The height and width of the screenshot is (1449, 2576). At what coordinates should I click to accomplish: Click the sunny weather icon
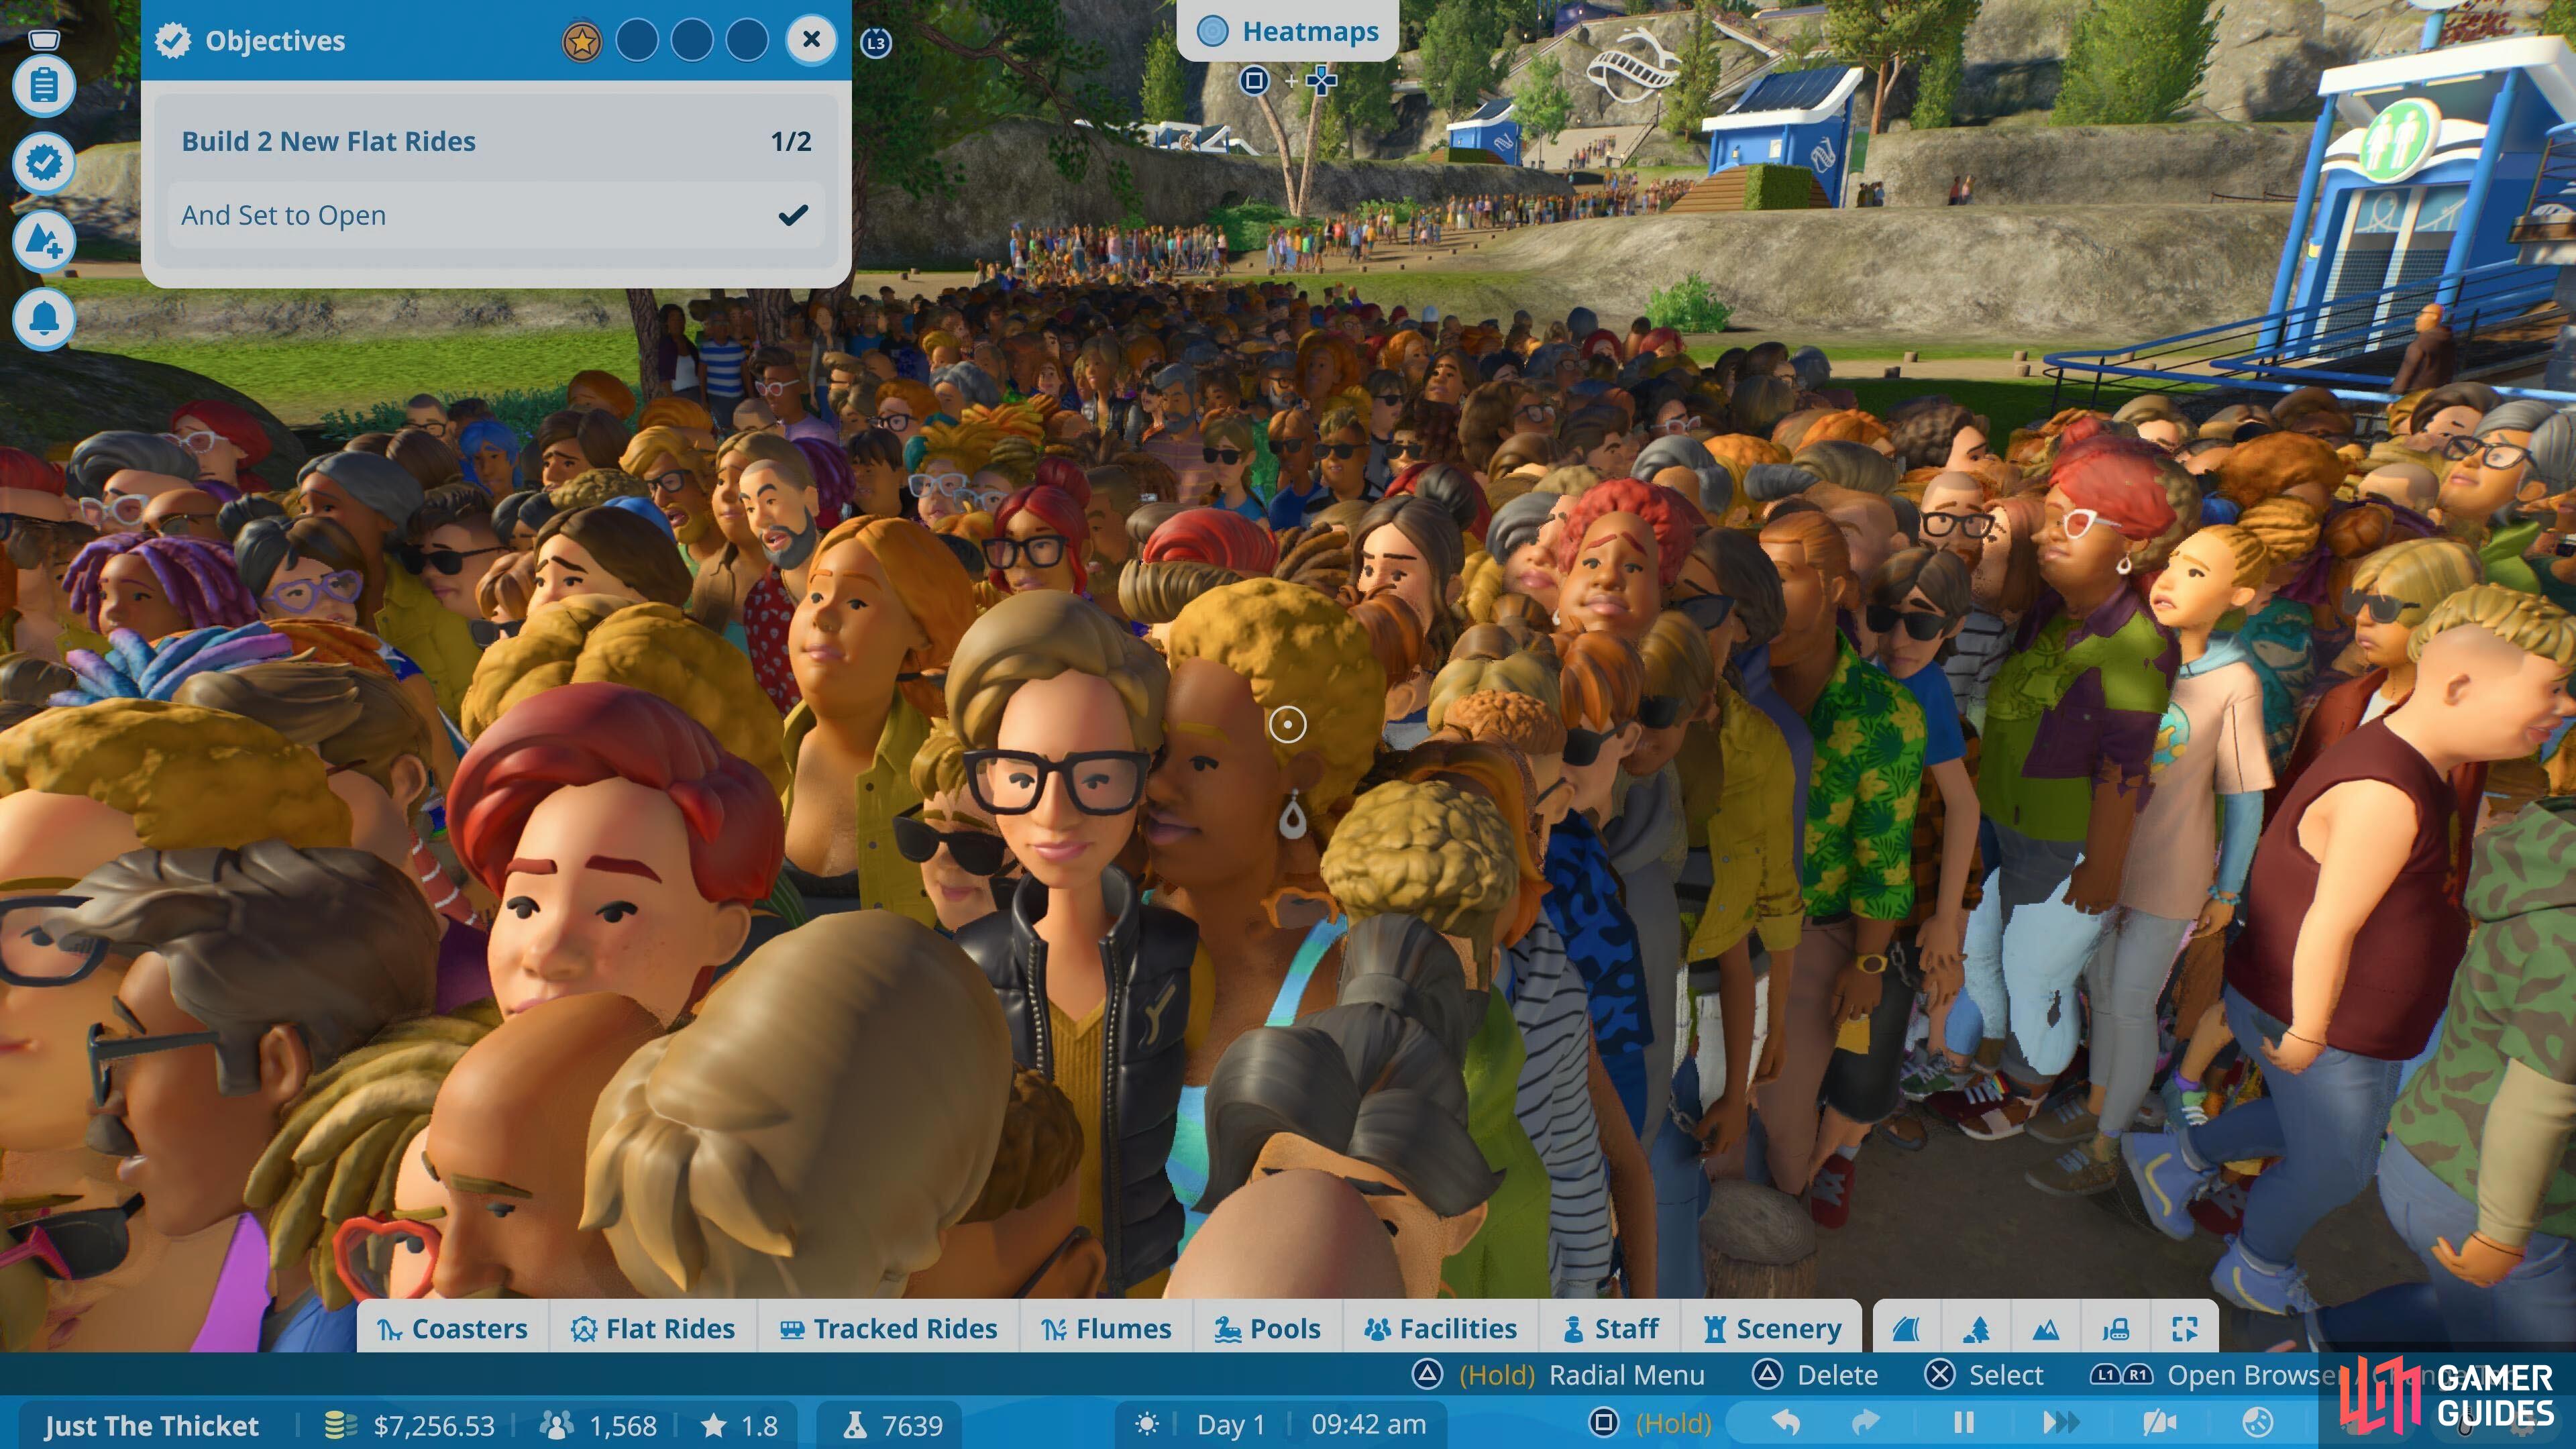[x=1147, y=1423]
